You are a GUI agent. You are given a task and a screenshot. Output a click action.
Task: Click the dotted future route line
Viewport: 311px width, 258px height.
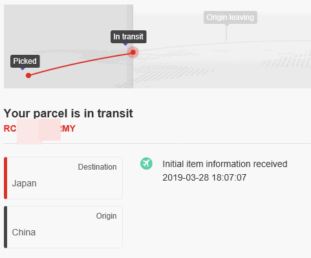(x=224, y=43)
